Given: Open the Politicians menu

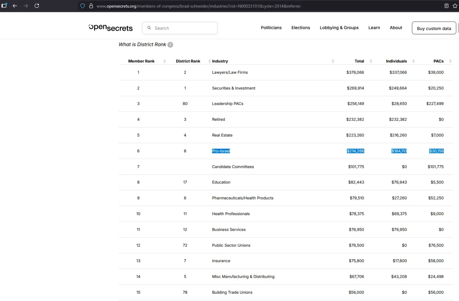Looking at the screenshot, I should [x=271, y=28].
